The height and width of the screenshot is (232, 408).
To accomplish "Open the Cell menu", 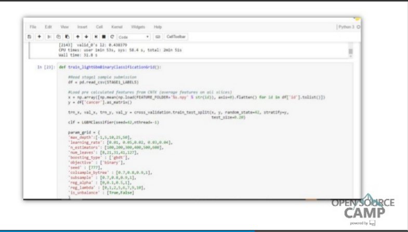I will [x=99, y=27].
